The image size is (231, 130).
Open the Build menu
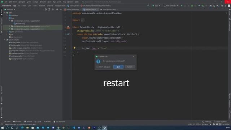coord(49,2)
